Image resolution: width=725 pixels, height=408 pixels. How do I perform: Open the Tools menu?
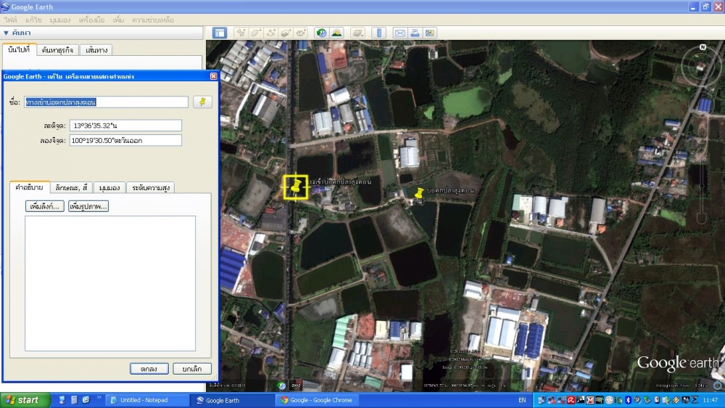[91, 20]
